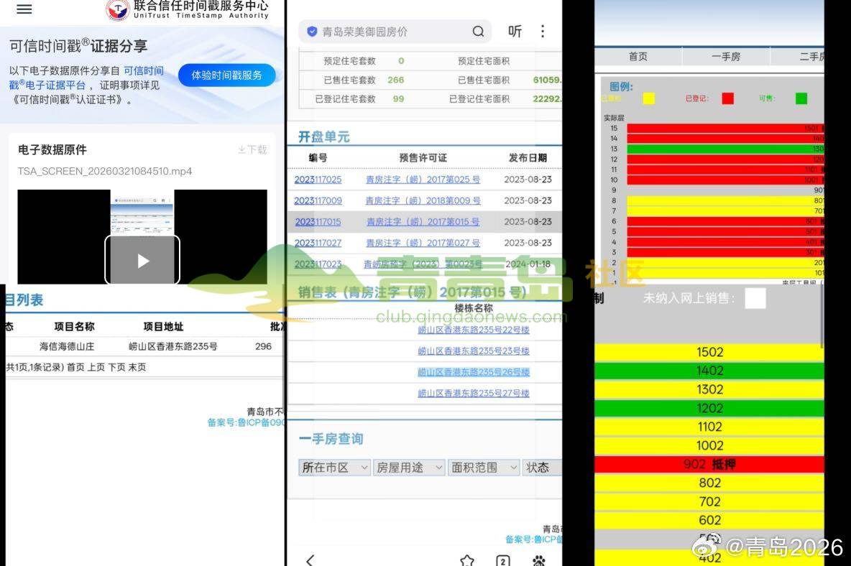851x566 pixels.
Task: Select the green unit cell 1402
Action: [x=709, y=371]
